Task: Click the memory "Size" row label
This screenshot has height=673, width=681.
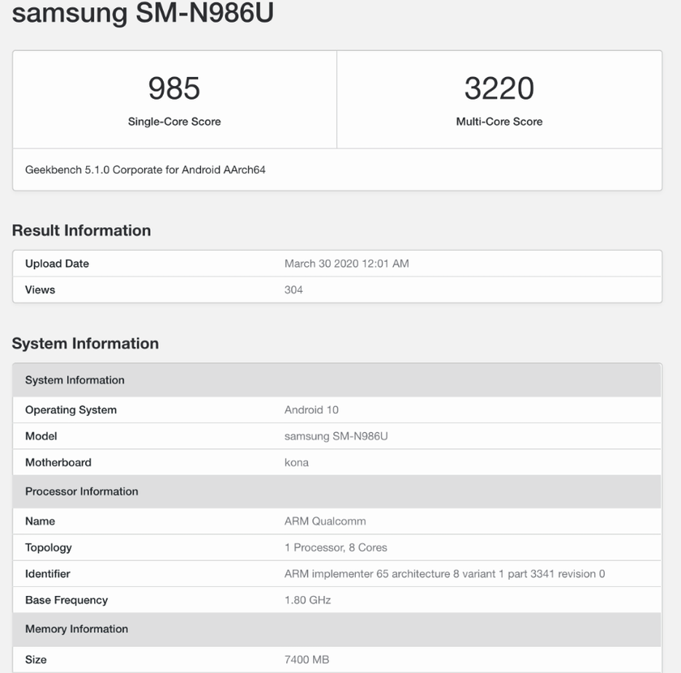Action: [x=36, y=659]
